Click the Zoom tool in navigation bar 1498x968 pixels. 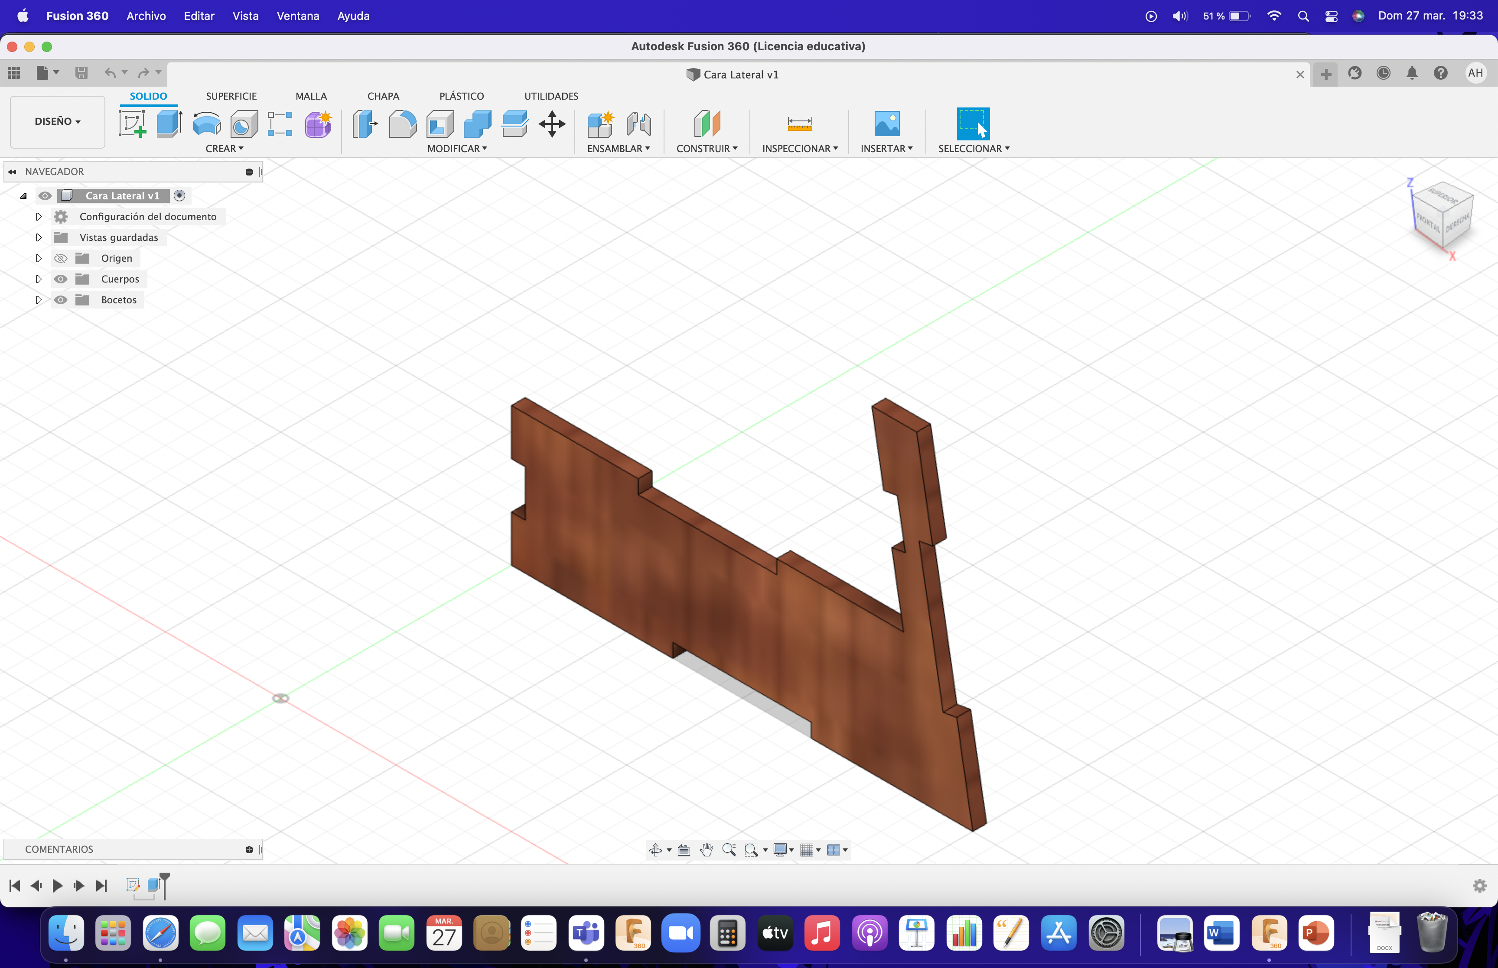[x=729, y=850]
